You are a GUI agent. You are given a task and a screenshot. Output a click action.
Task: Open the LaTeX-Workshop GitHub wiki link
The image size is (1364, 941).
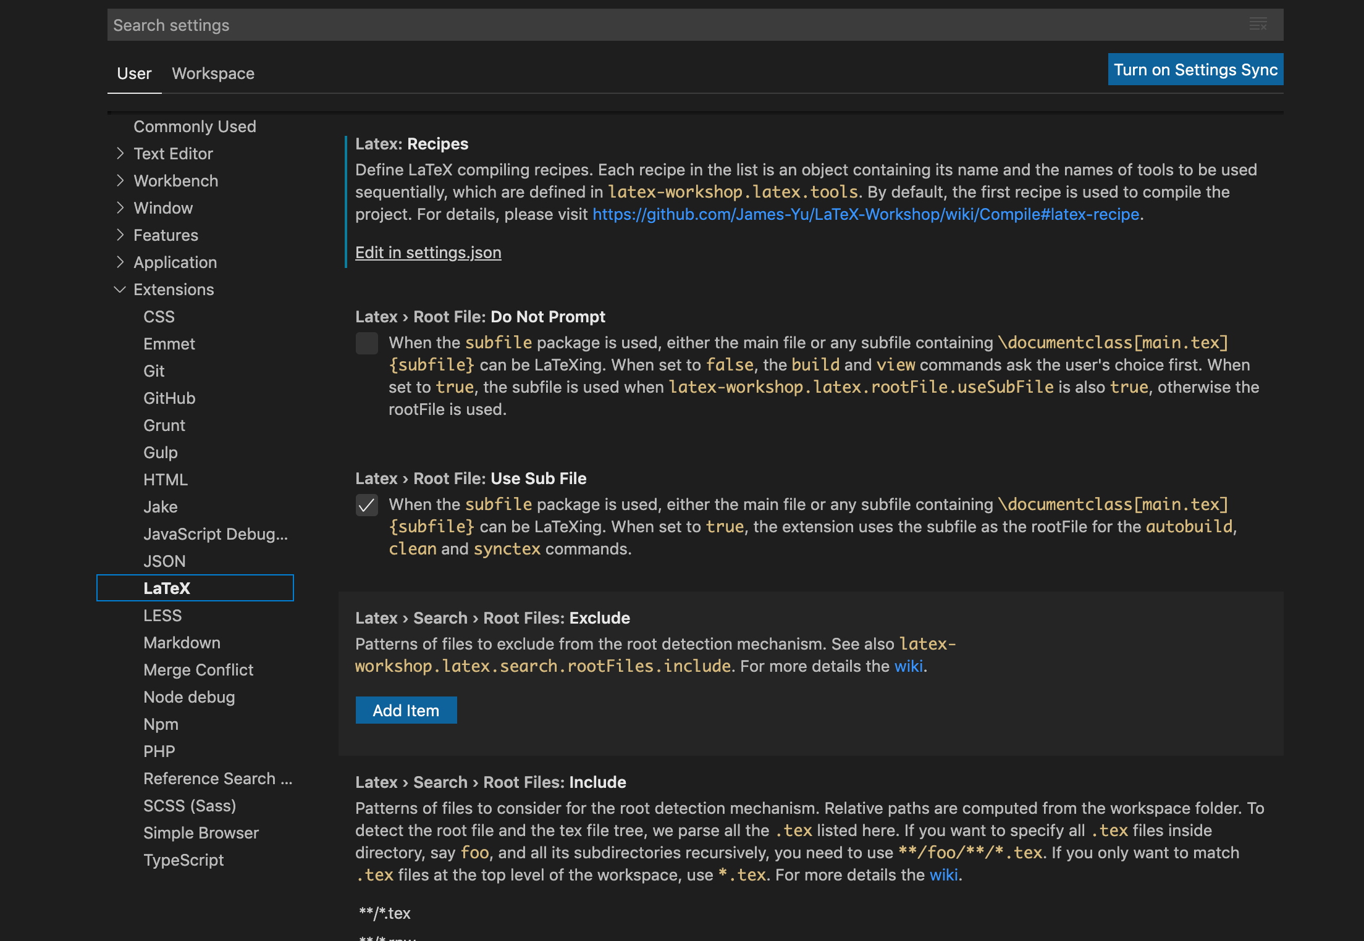coord(865,214)
